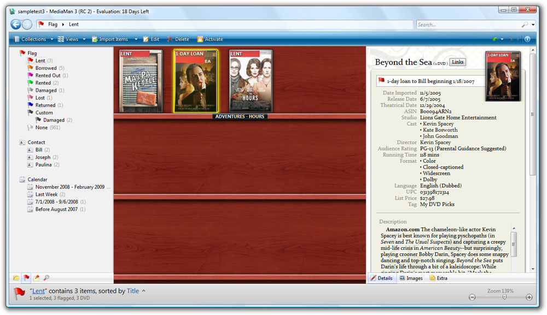Click the blue info icon in toolbar

(527, 39)
